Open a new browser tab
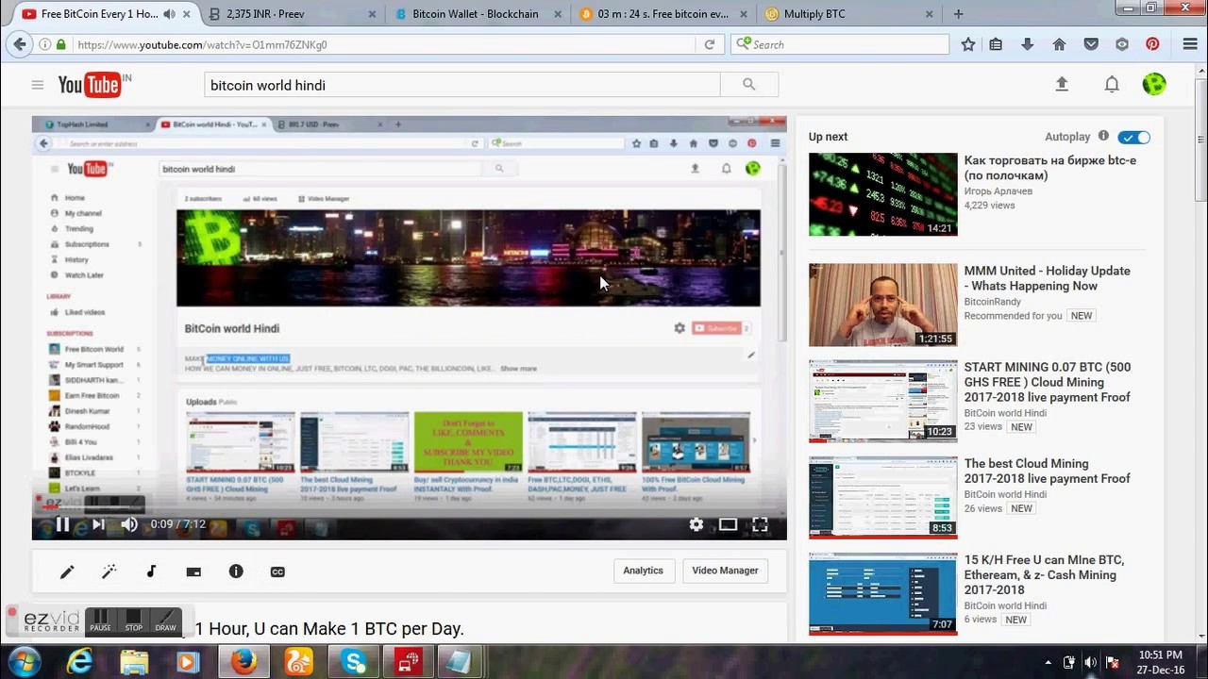Viewport: 1208px width, 679px height. (958, 14)
